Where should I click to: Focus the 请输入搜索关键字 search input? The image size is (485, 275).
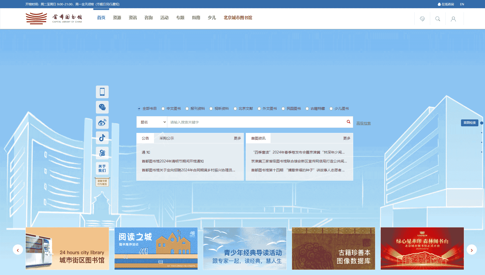point(256,122)
